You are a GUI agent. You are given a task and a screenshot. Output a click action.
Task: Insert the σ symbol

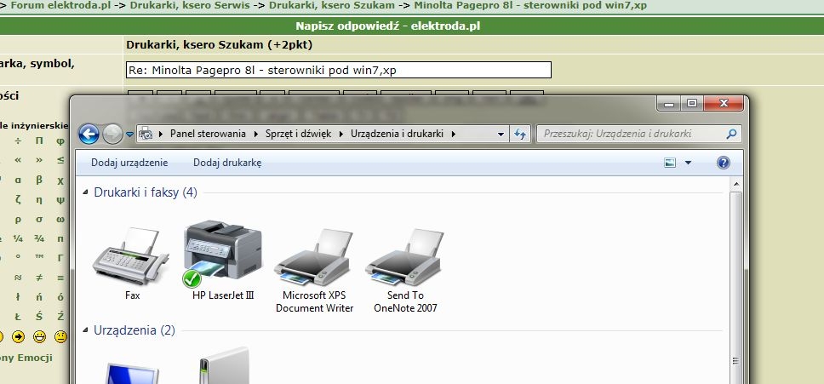click(x=39, y=219)
